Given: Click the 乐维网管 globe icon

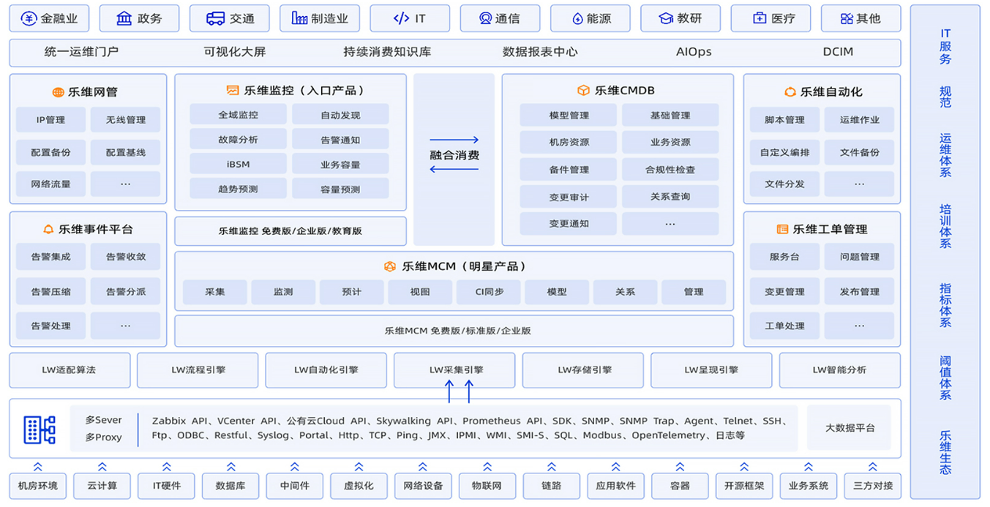Looking at the screenshot, I should (x=58, y=92).
